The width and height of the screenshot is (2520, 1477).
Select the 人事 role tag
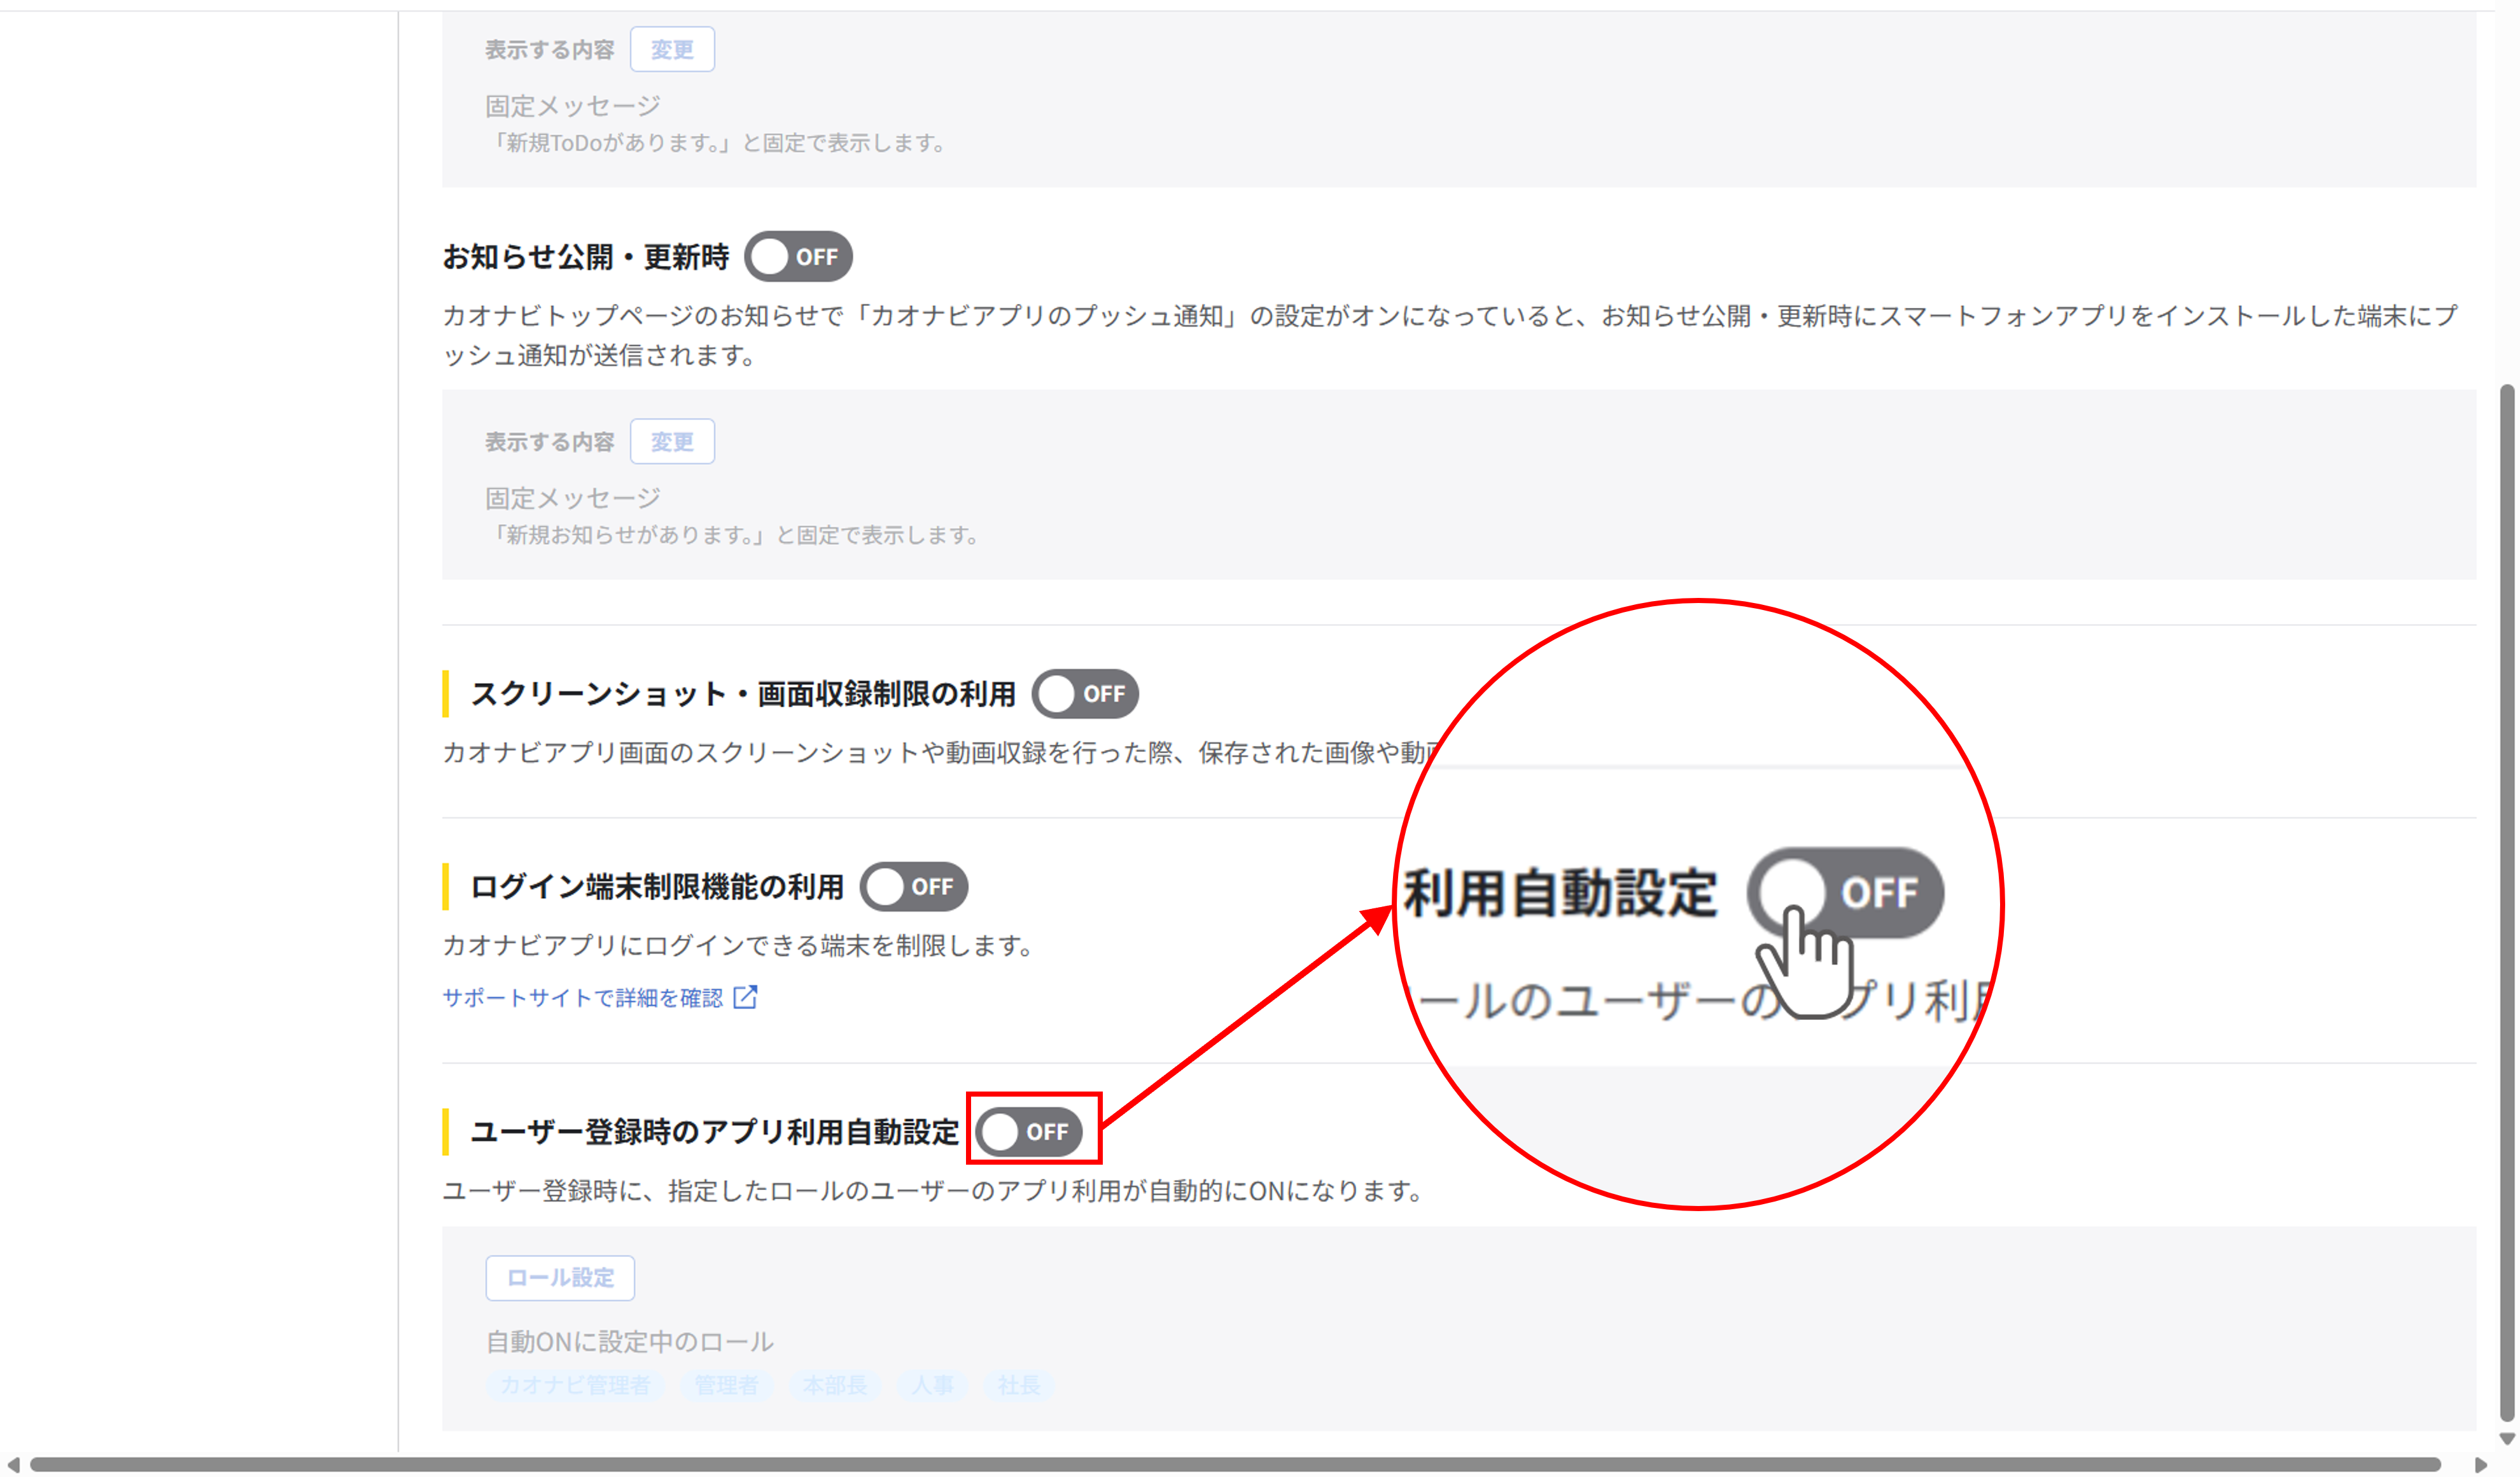pyautogui.click(x=932, y=1385)
